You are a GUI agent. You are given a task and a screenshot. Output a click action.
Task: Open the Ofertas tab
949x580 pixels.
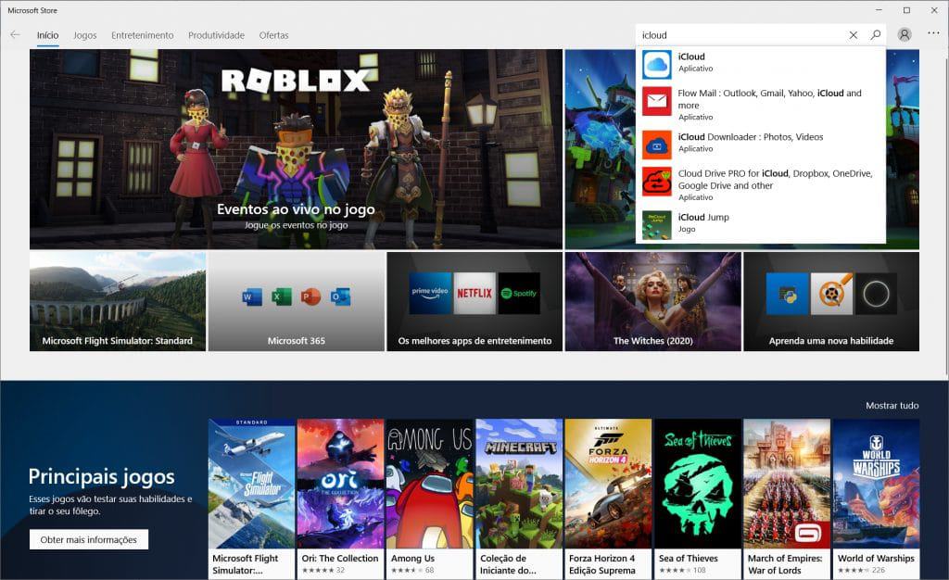click(x=273, y=35)
